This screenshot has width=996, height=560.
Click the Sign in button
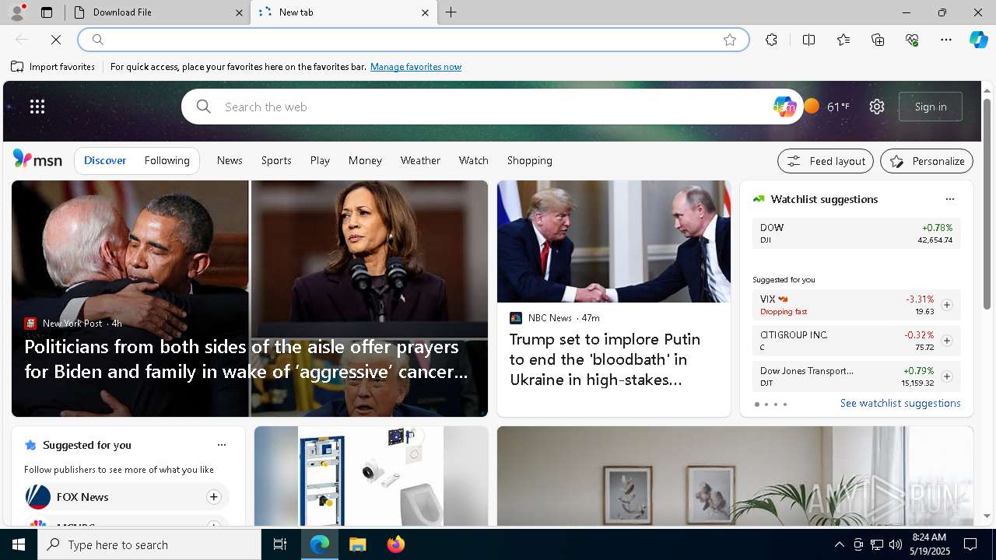[931, 107]
